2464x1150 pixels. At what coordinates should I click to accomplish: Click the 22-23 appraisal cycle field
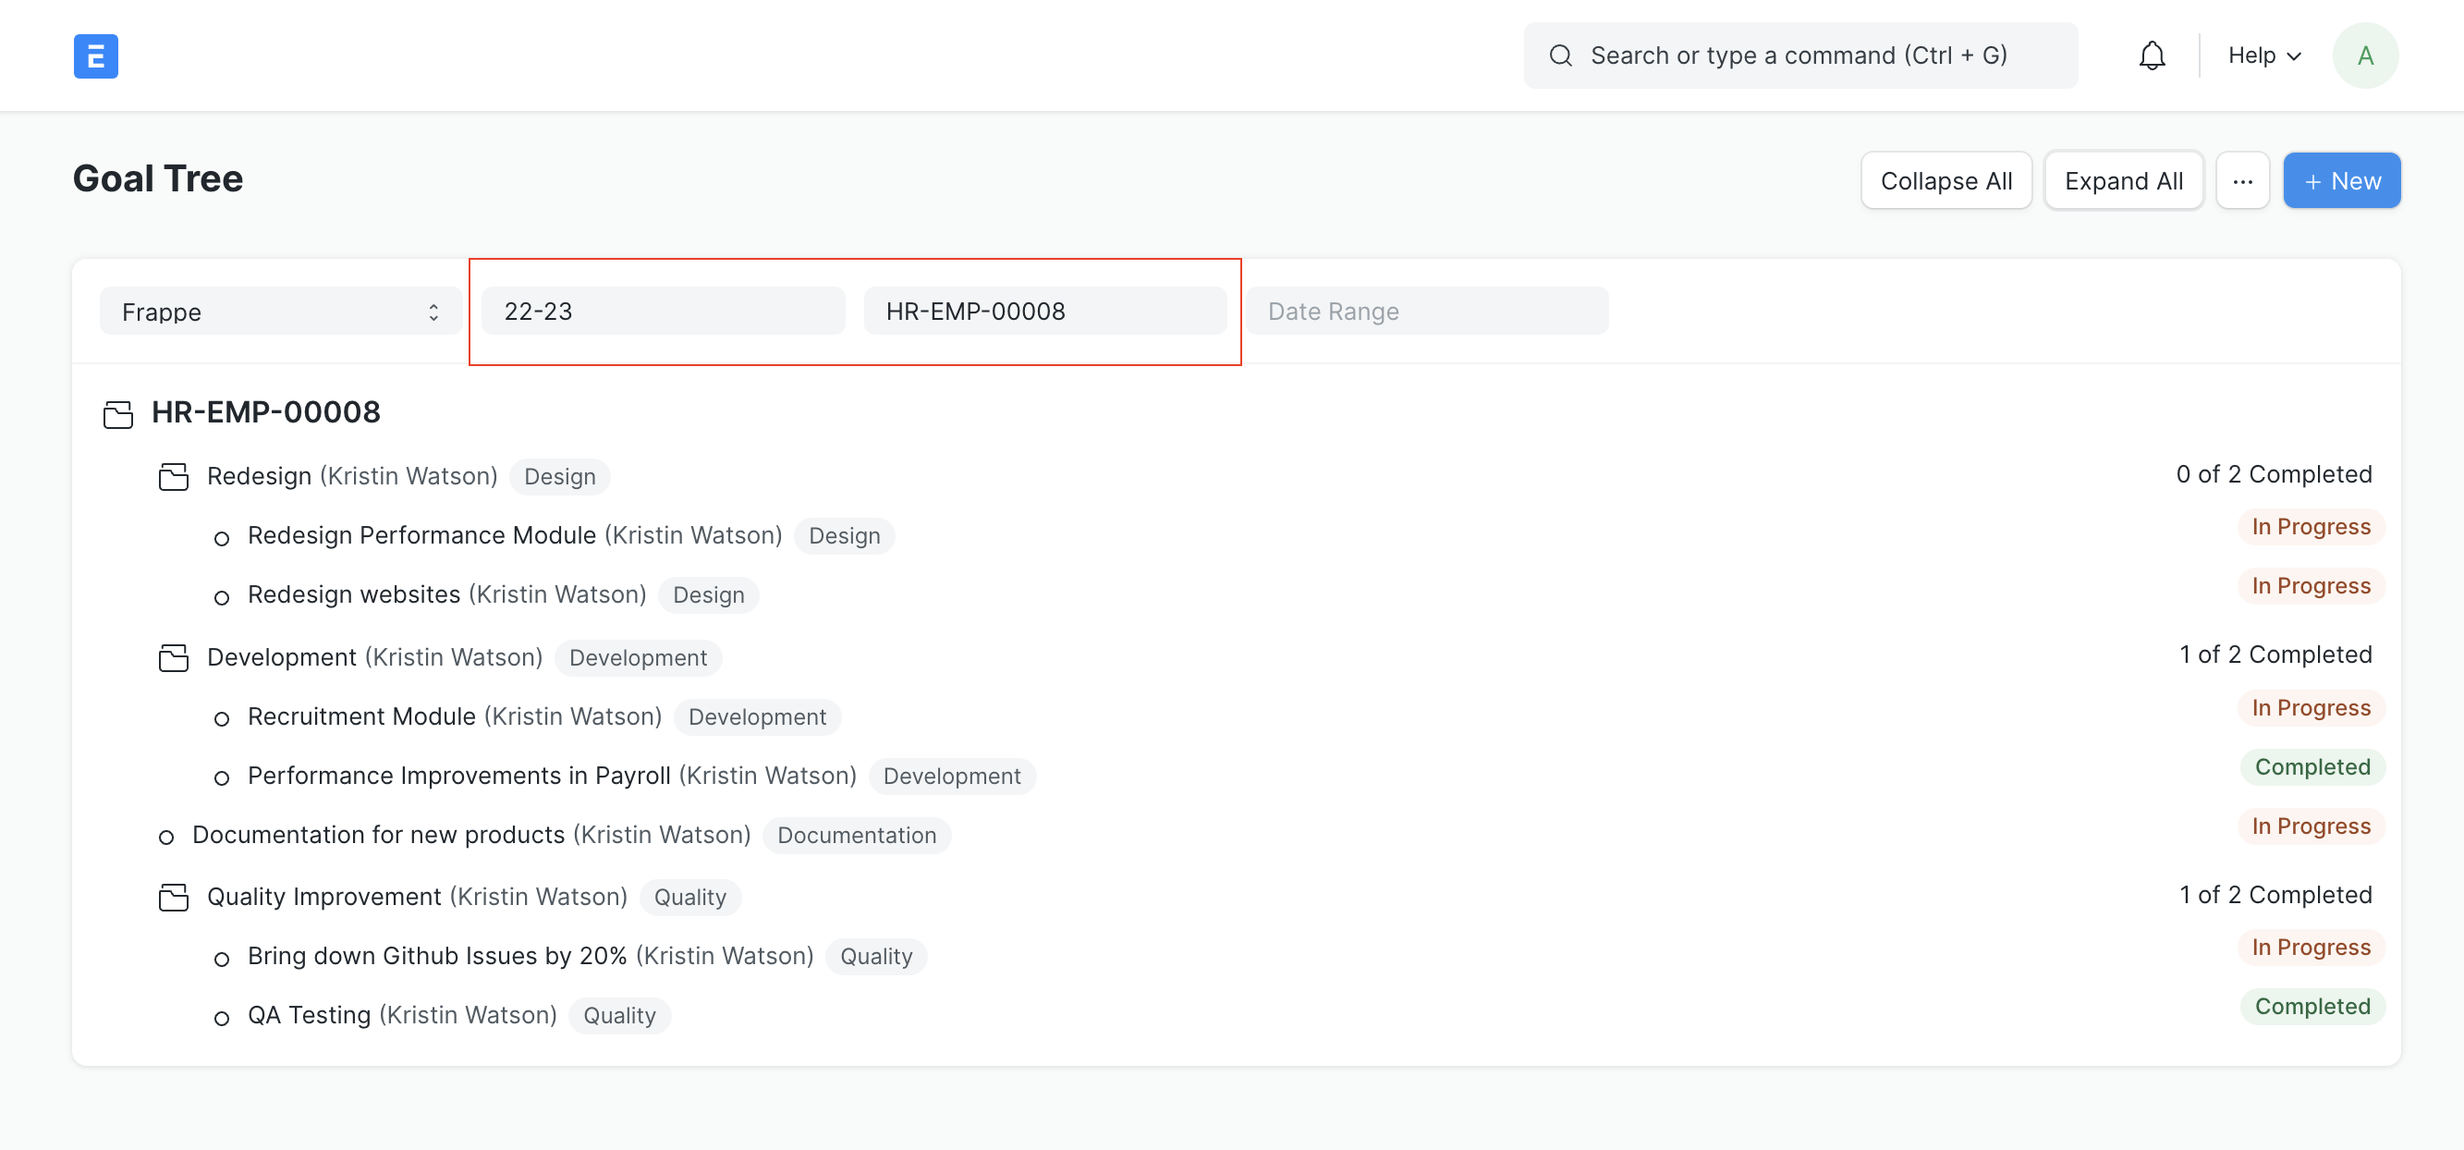point(662,312)
